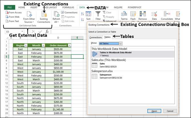
Task: Click Edit Links in the ribbon
Action: point(68,21)
